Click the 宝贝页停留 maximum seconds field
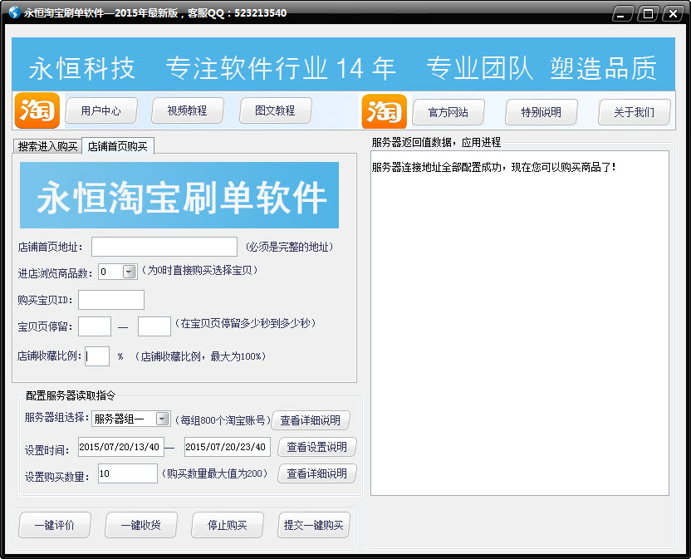 coord(154,326)
